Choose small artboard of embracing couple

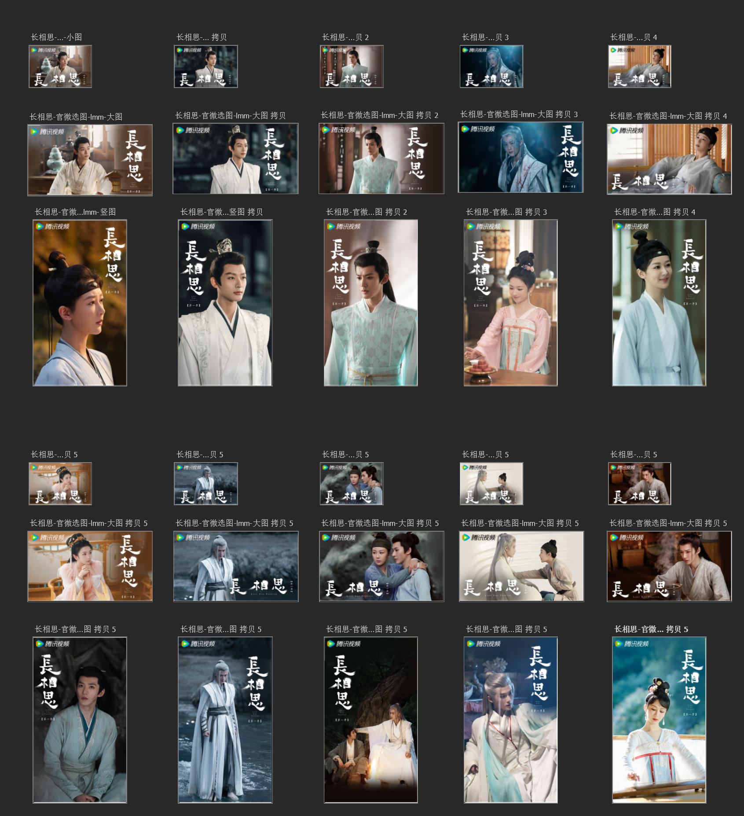tap(352, 484)
